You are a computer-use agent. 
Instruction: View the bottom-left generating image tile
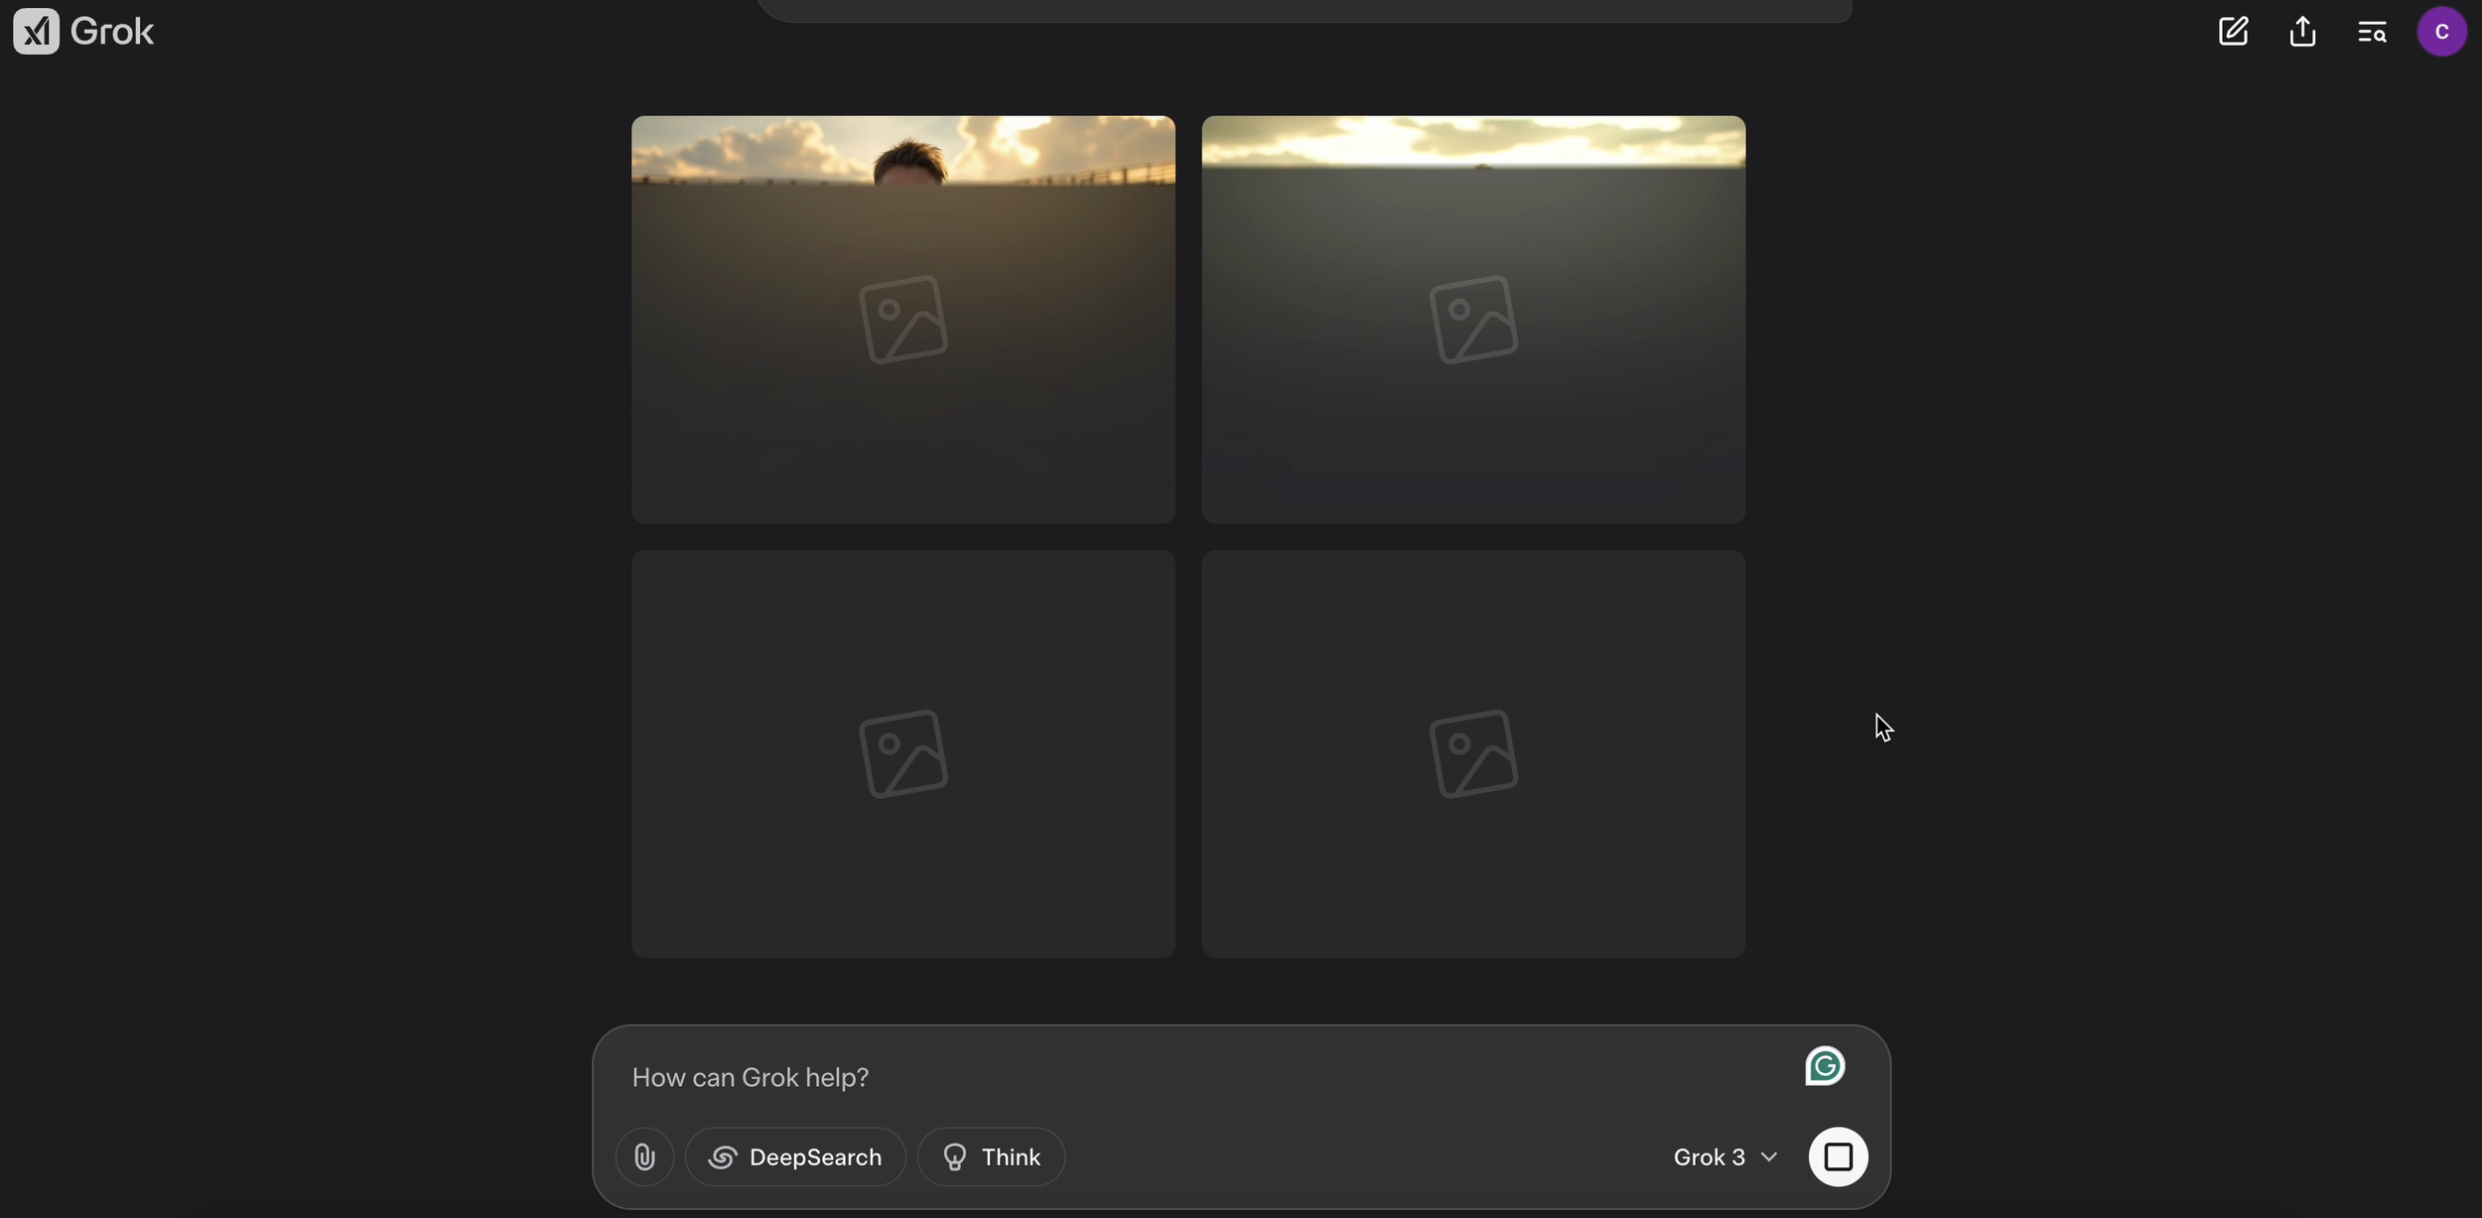click(901, 752)
